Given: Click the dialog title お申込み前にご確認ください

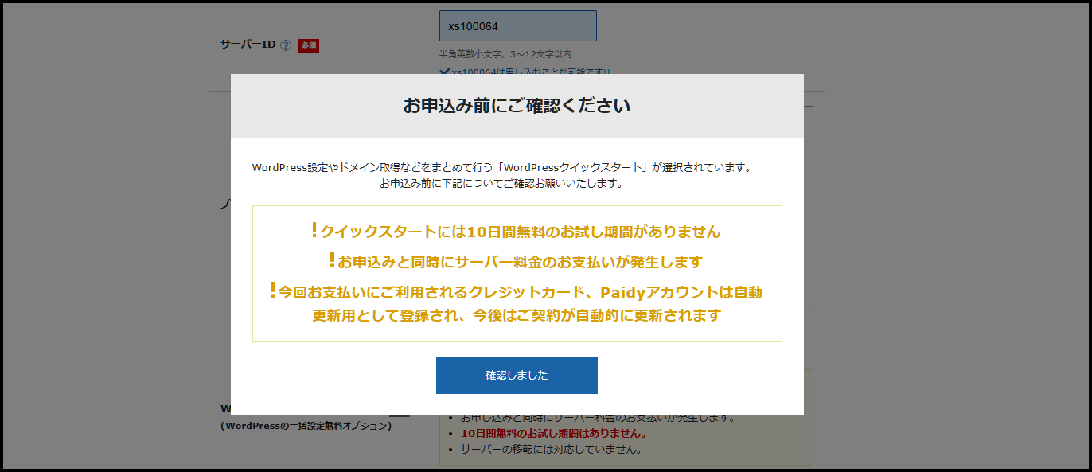Looking at the screenshot, I should (x=517, y=106).
